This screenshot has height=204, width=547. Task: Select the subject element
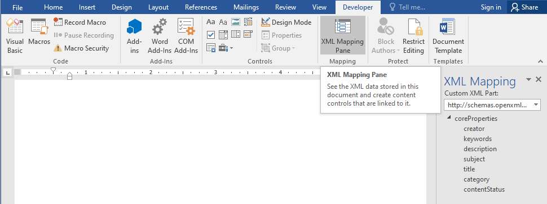[474, 159]
